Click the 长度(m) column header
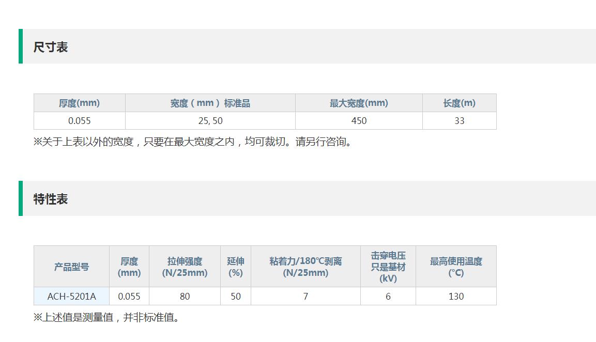 pos(460,103)
